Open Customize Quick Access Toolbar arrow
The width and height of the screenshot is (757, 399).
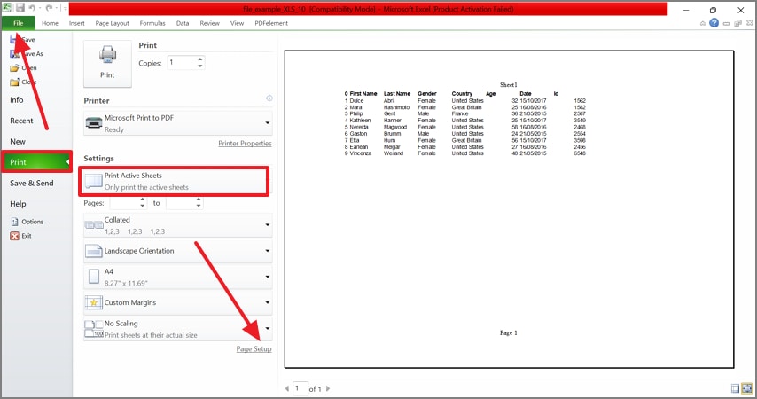coord(65,8)
